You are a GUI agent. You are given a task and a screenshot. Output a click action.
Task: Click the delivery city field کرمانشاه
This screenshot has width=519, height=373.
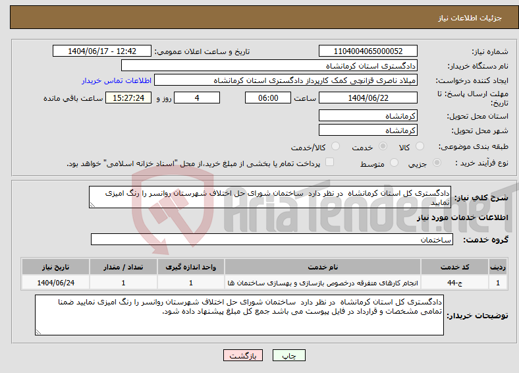(368, 130)
